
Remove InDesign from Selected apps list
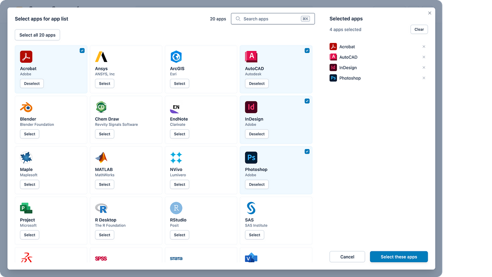[423, 67]
